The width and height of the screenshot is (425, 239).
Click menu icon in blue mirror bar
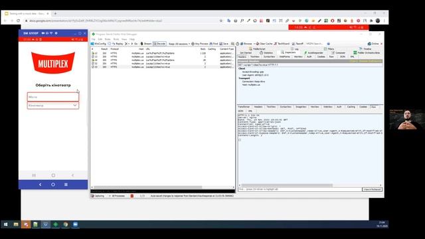tap(66, 185)
